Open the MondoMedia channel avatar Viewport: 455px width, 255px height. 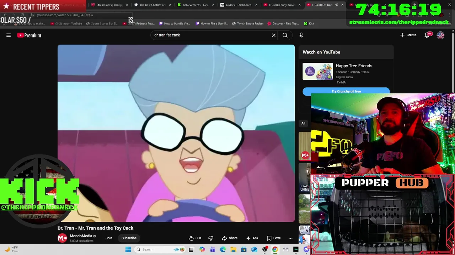click(x=62, y=238)
